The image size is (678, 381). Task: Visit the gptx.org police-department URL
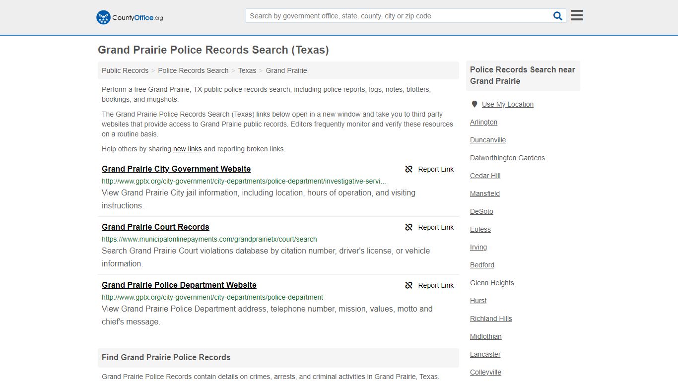(212, 297)
